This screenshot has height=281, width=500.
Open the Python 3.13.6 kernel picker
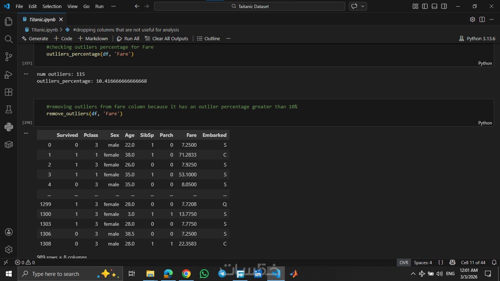[x=477, y=38]
